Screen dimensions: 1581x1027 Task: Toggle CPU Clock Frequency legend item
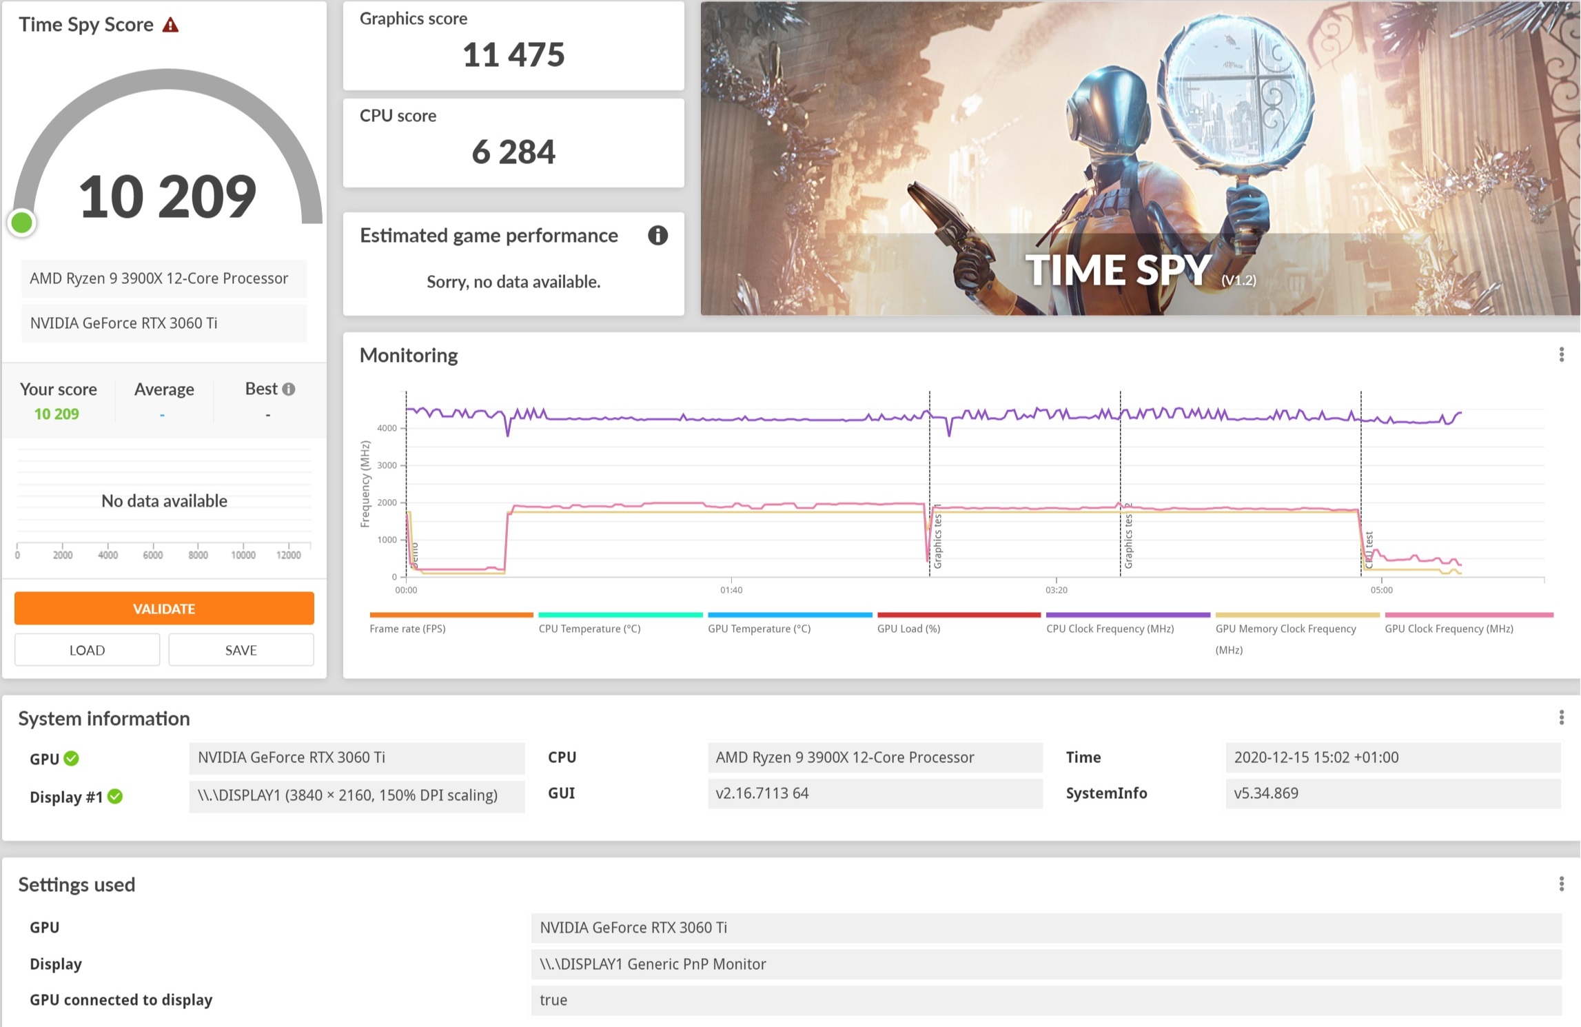click(1128, 622)
